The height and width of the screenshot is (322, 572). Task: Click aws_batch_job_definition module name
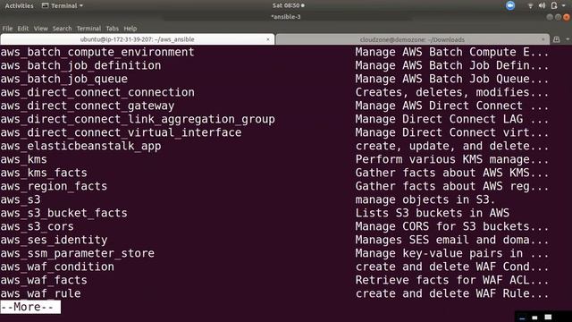pos(80,65)
